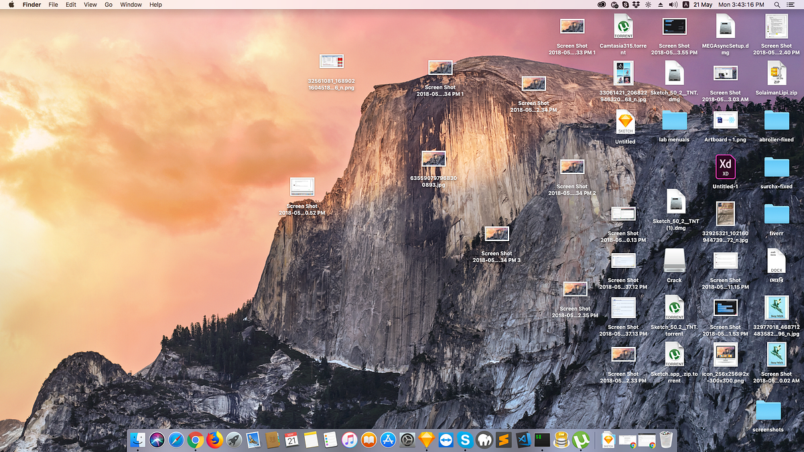Open the Help menu
The height and width of the screenshot is (452, 804).
pyautogui.click(x=155, y=5)
